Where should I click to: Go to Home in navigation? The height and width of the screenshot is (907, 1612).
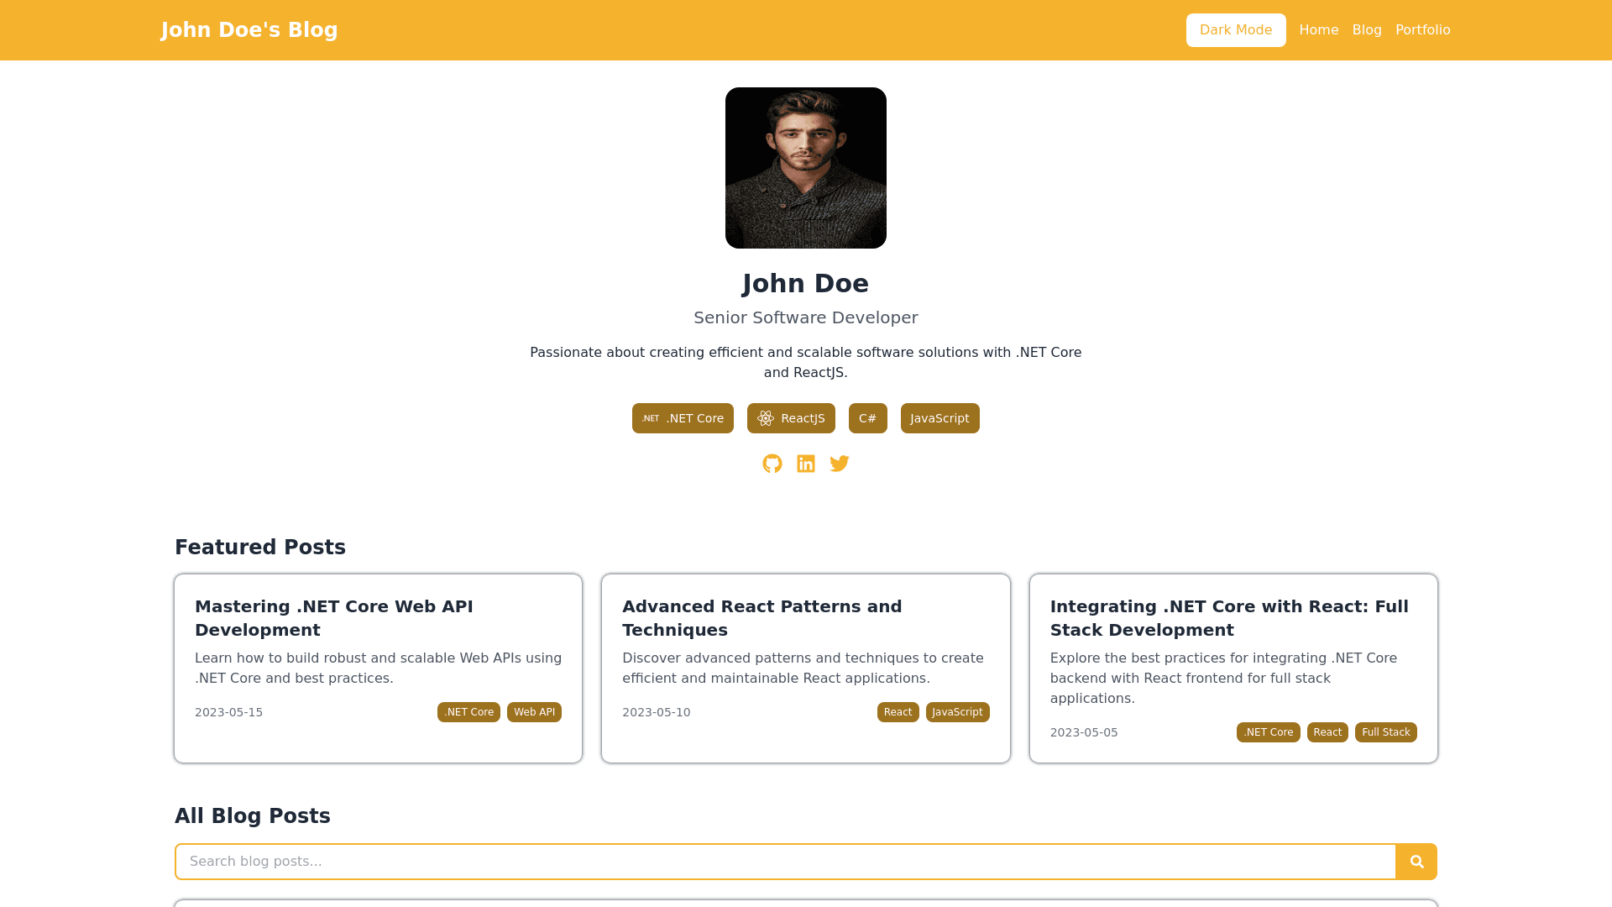[x=1319, y=30]
